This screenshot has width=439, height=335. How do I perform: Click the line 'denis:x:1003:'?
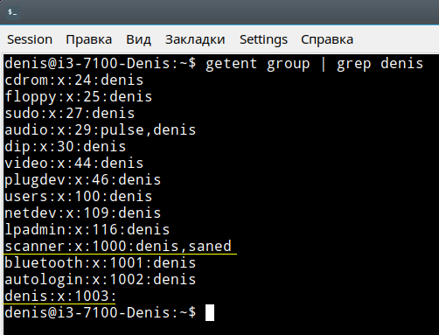[60, 297]
